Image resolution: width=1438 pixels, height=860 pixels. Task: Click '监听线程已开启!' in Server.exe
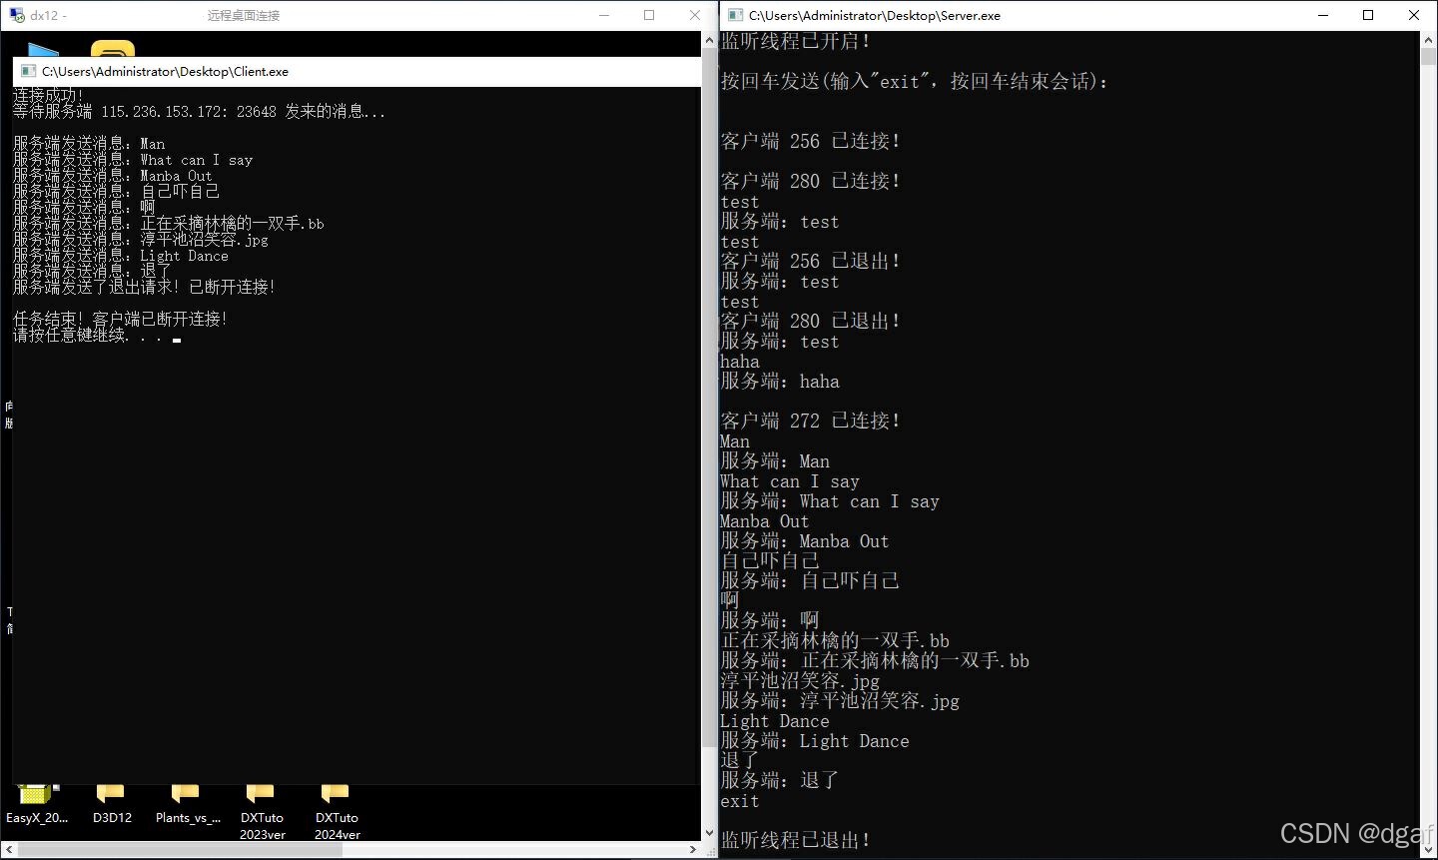point(796,41)
